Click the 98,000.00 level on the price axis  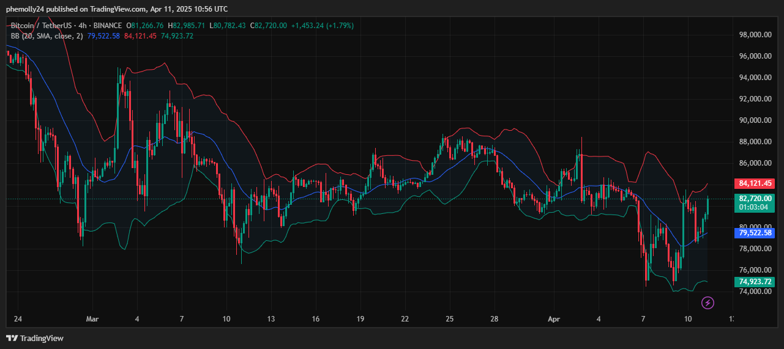(x=754, y=35)
